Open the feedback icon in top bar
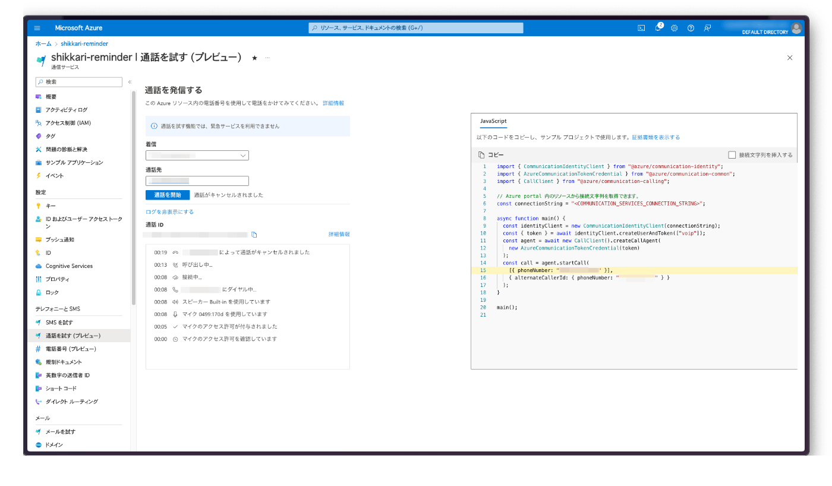 [707, 28]
